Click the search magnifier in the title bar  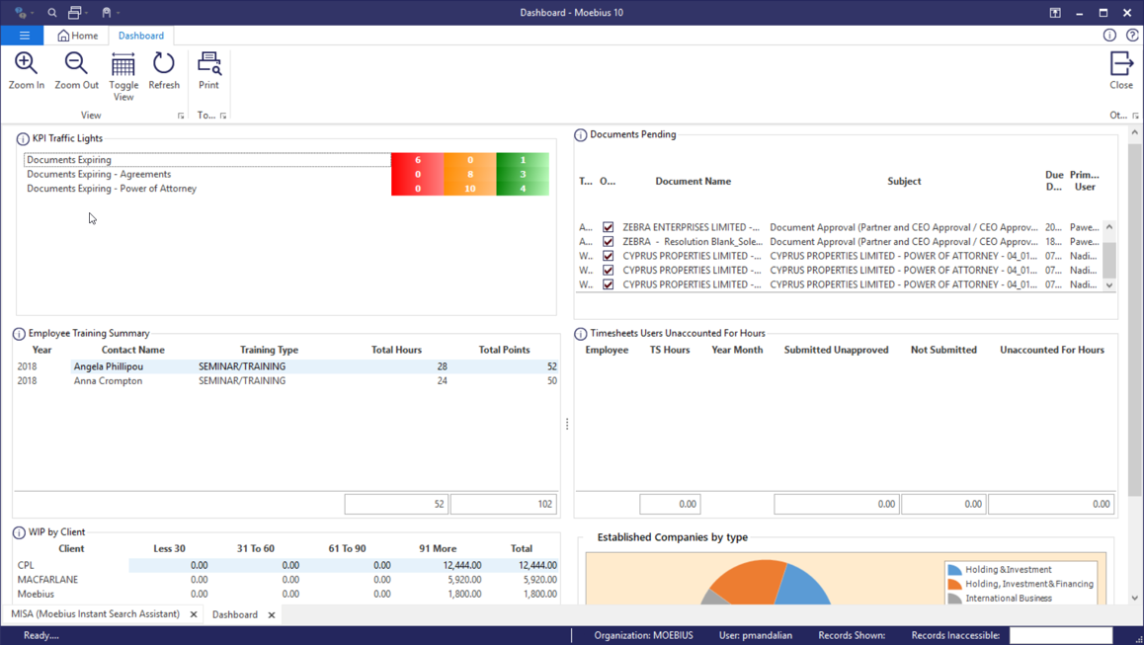(50, 13)
